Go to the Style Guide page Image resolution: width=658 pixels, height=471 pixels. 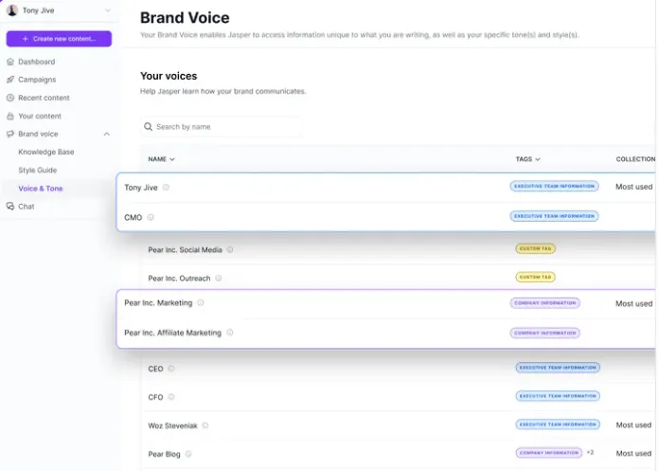coord(37,171)
